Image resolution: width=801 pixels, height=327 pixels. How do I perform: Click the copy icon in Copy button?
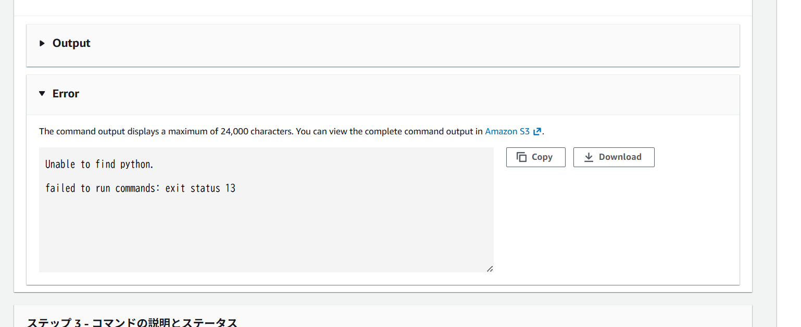[x=521, y=157]
